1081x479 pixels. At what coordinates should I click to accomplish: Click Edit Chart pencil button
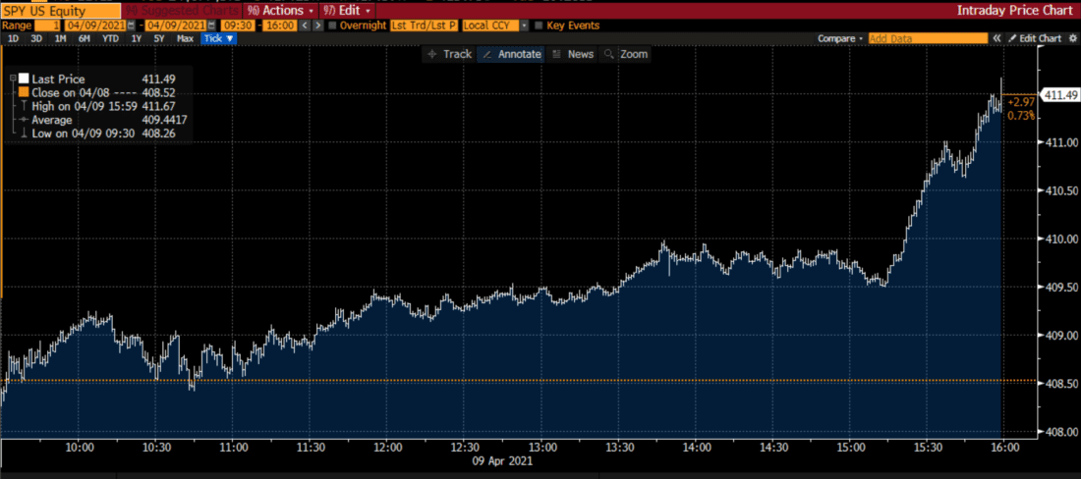[1035, 38]
